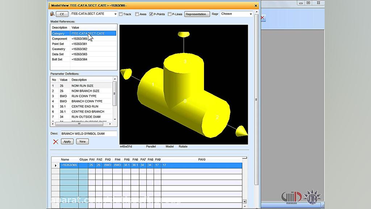371x209 pixels.
Task: Select the P-point cone at right end
Action: pos(241,131)
